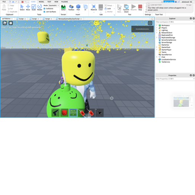Expand the ReplicatedStorage node
195x195 pixels.
[x=157, y=37]
